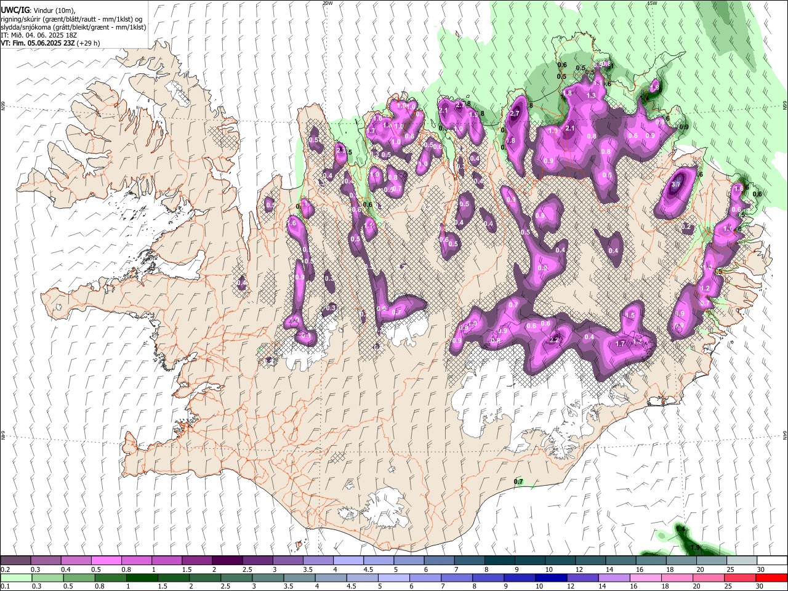The image size is (788, 591).
Task: Click the 'UWC/IG: Vindur (10m),' title text
Action: (x=38, y=10)
